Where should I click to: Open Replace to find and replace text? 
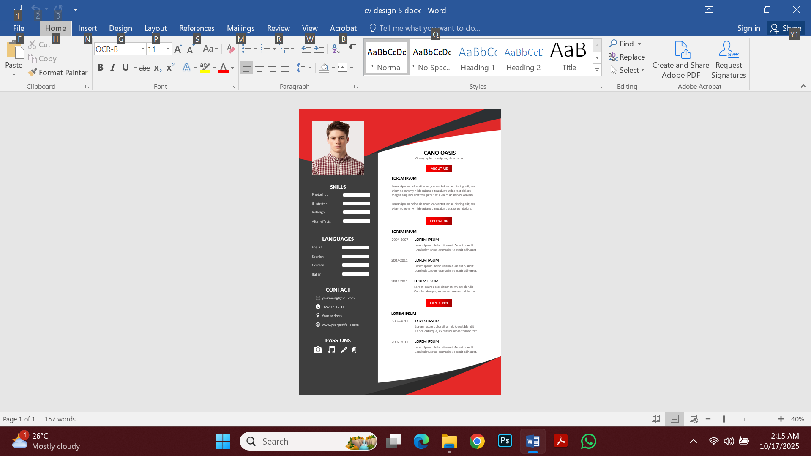pyautogui.click(x=627, y=57)
